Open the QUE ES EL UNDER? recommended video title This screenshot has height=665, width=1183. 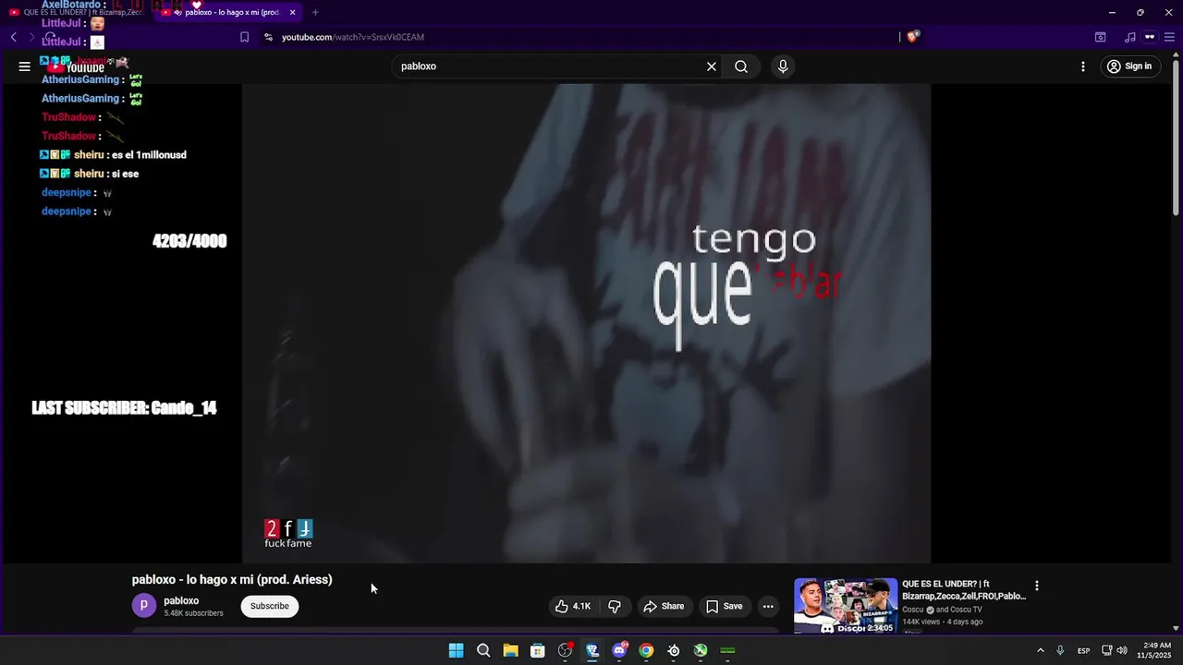click(x=964, y=590)
